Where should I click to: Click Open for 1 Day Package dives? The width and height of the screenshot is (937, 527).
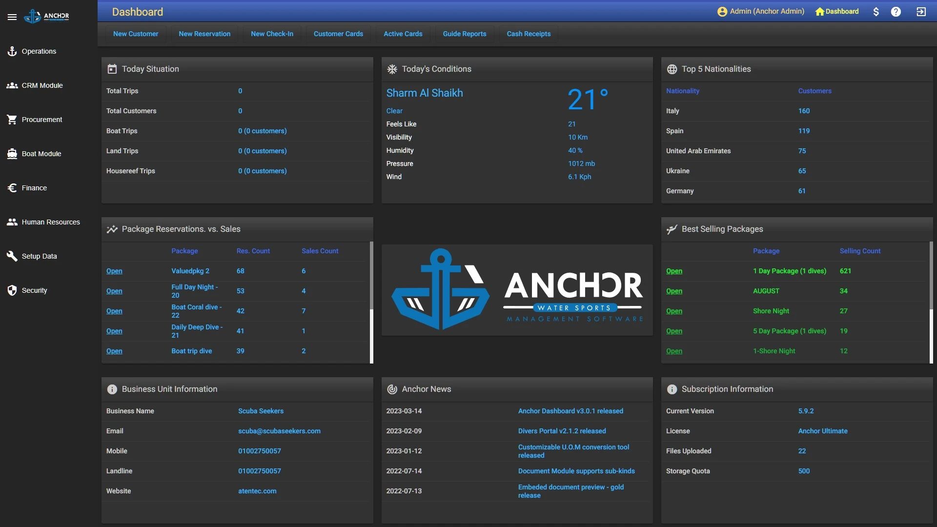[x=674, y=271]
